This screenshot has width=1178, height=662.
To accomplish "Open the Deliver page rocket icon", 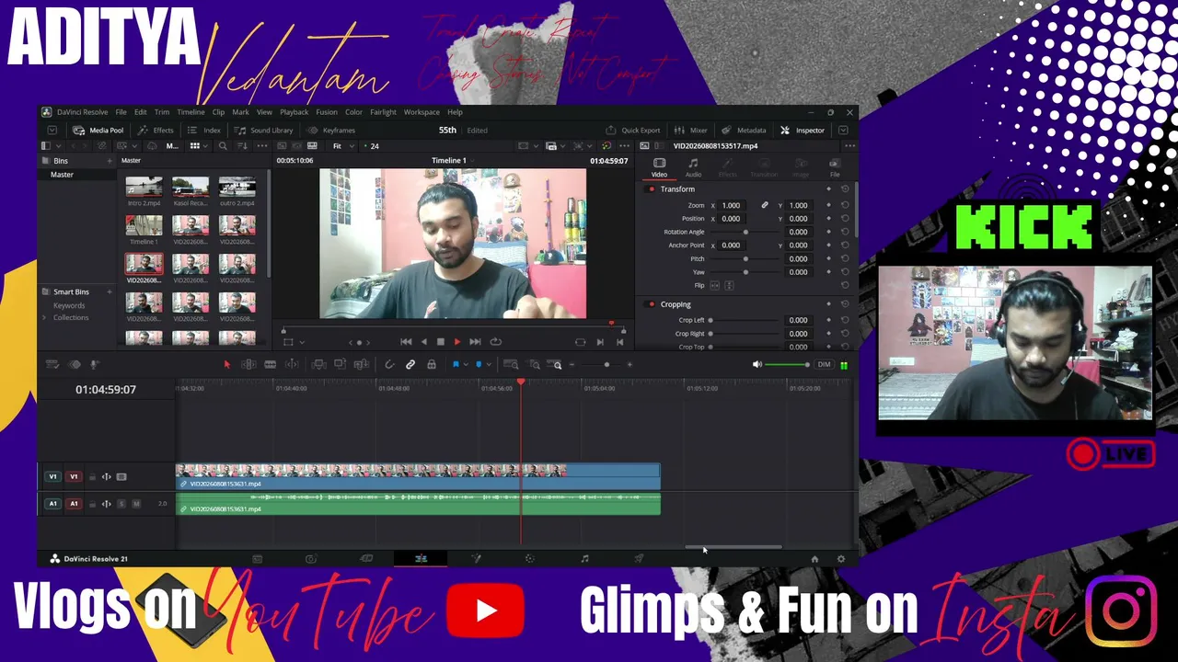I will (639, 558).
